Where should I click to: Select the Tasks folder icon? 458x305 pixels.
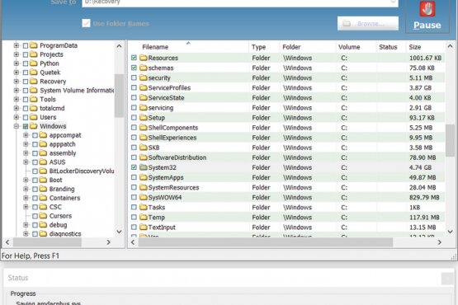[x=143, y=207]
